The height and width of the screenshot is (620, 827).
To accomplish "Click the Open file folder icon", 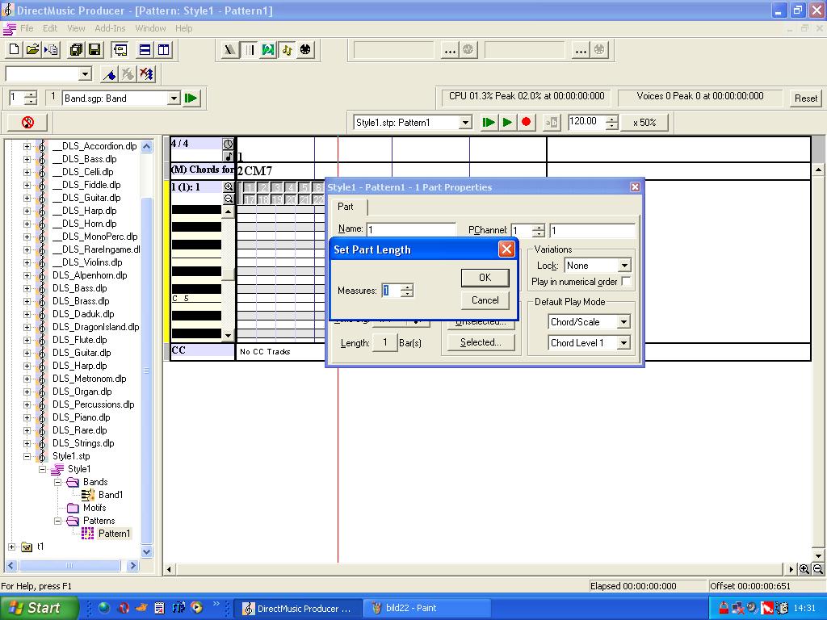I will pos(32,50).
